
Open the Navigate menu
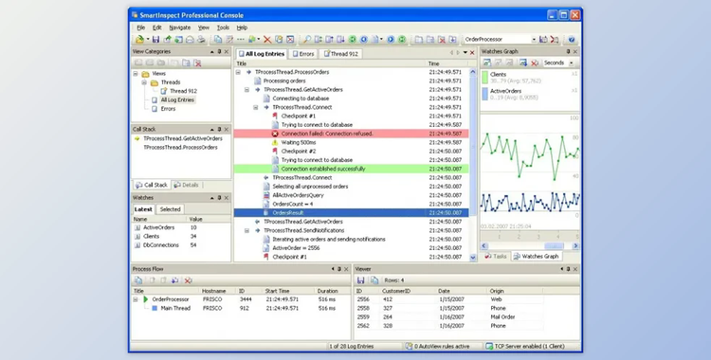pyautogui.click(x=180, y=27)
